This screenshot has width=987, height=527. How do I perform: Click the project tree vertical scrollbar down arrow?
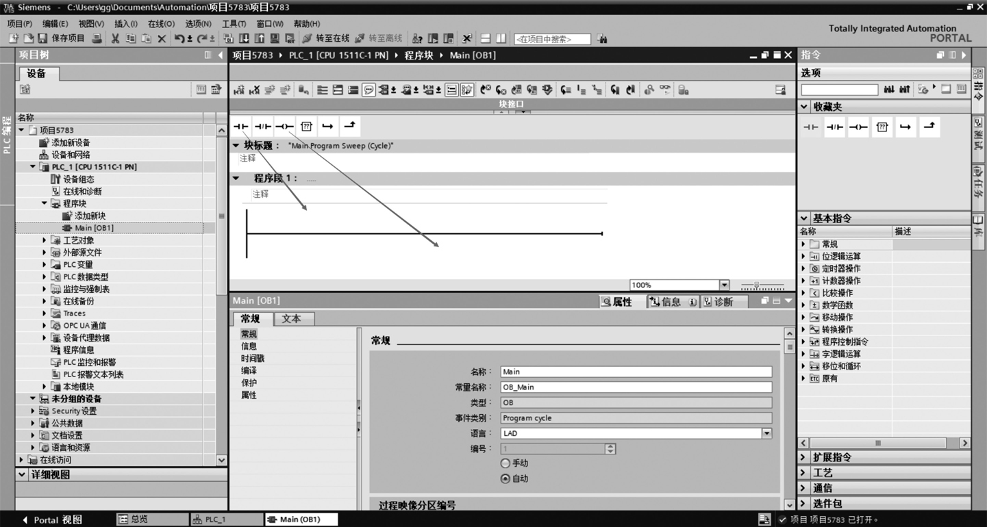click(x=221, y=460)
